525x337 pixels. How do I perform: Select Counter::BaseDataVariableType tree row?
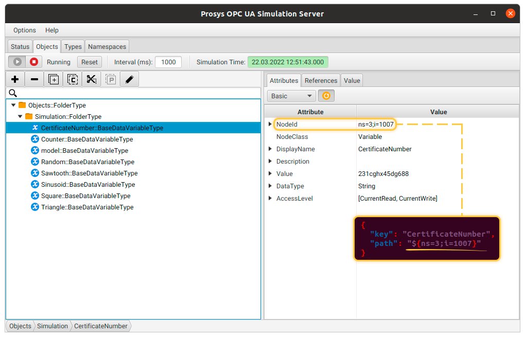pos(133,139)
